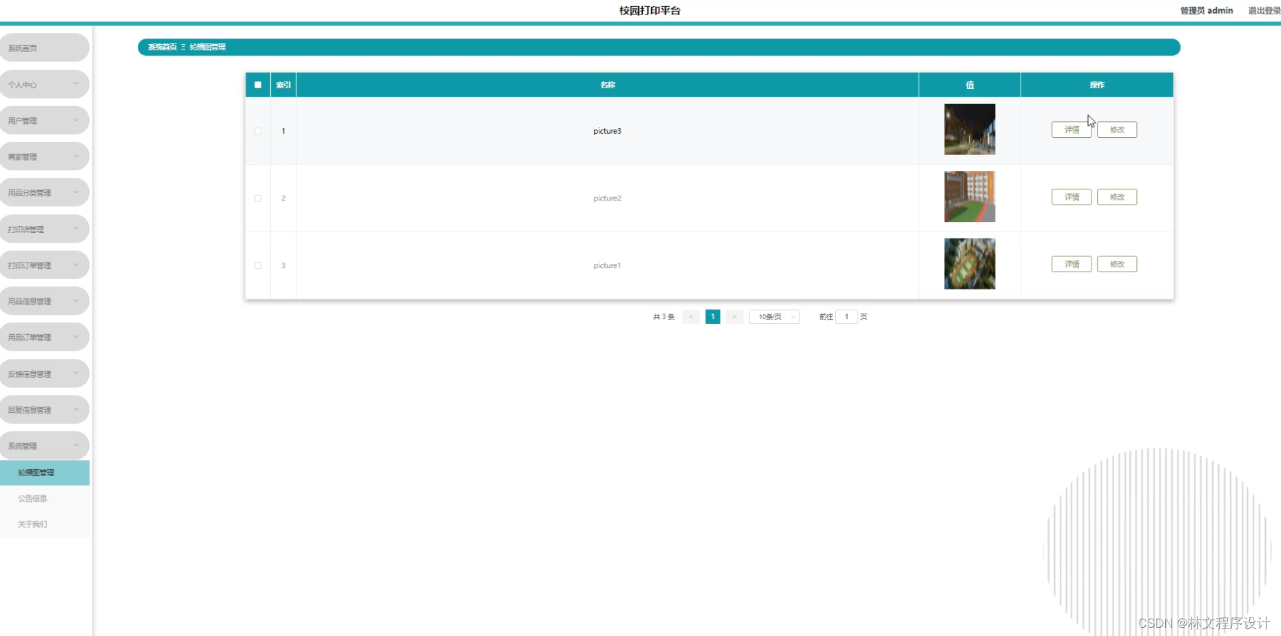
Task: Collapse the 系统管理 sidebar menu
Action: [44, 446]
